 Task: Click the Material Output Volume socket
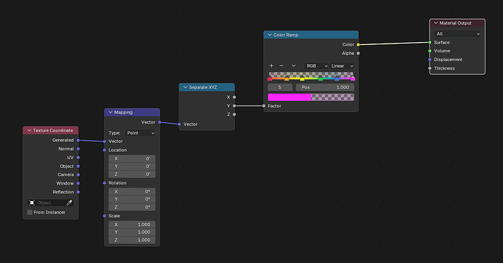430,51
